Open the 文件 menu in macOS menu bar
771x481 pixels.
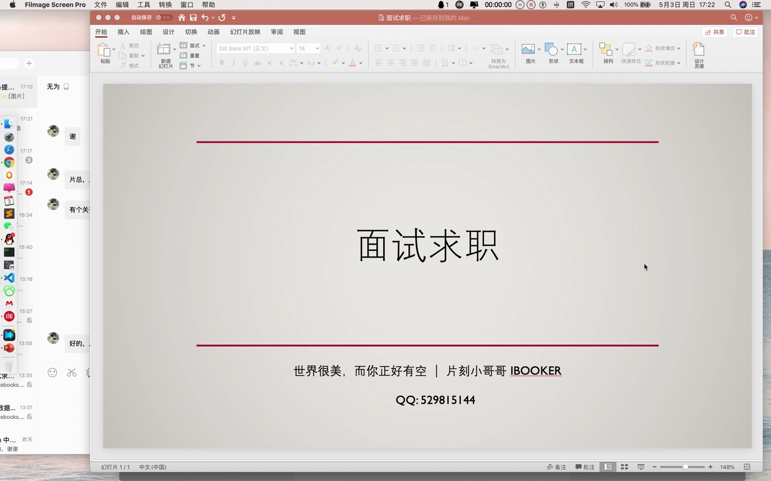[101, 5]
